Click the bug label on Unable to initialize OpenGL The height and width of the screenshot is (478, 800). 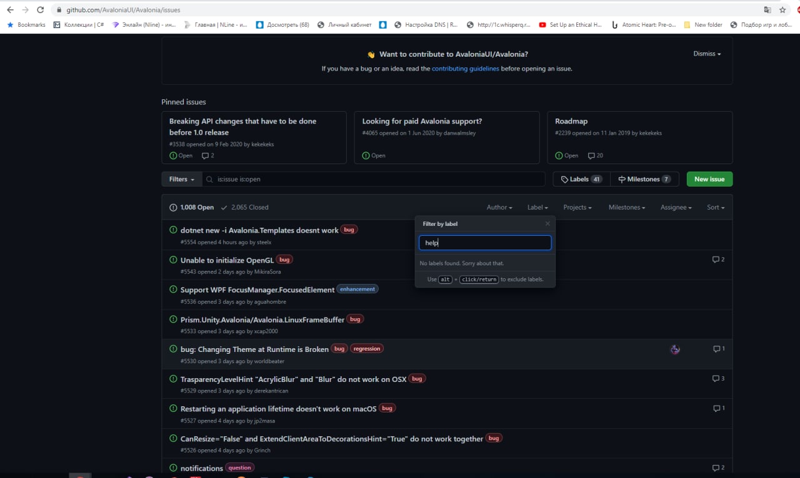click(284, 260)
